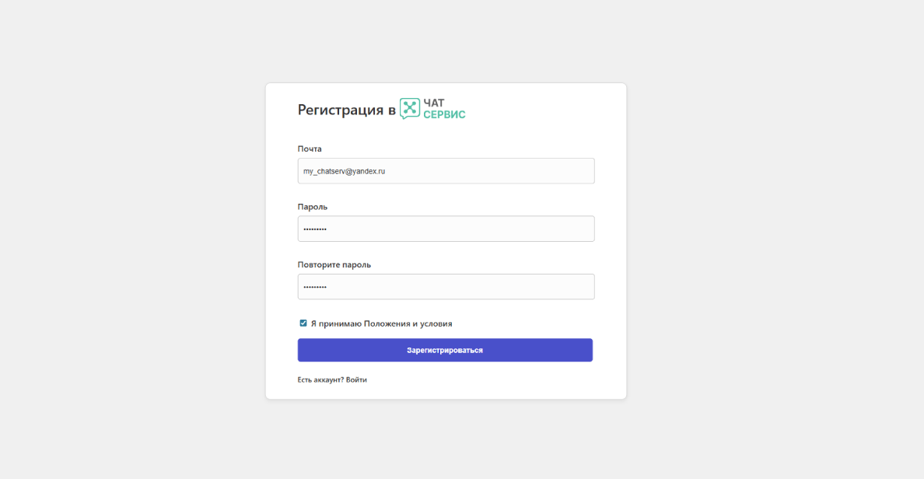The image size is (924, 479).
Task: Open the Войти login link
Action: tap(356, 380)
